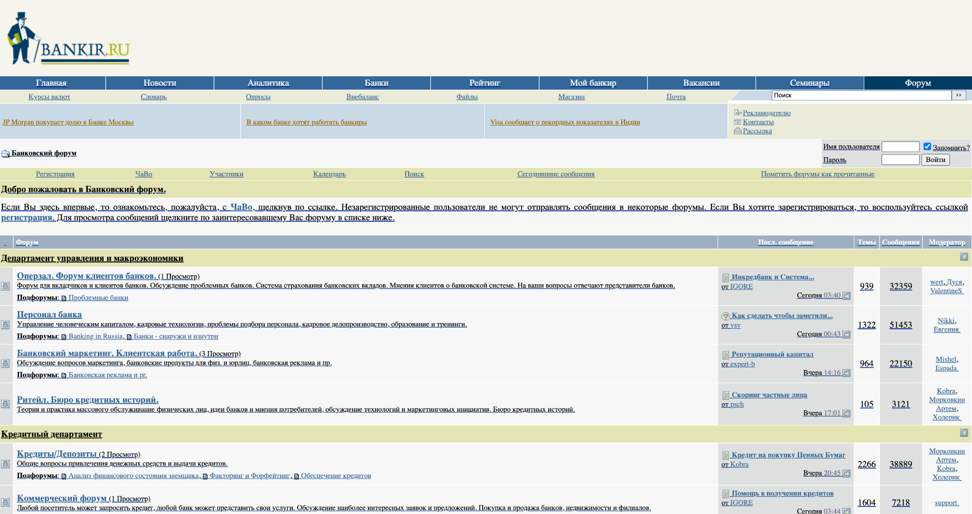Open moderator wert profile
This screenshot has height=514, width=972.
click(x=936, y=282)
